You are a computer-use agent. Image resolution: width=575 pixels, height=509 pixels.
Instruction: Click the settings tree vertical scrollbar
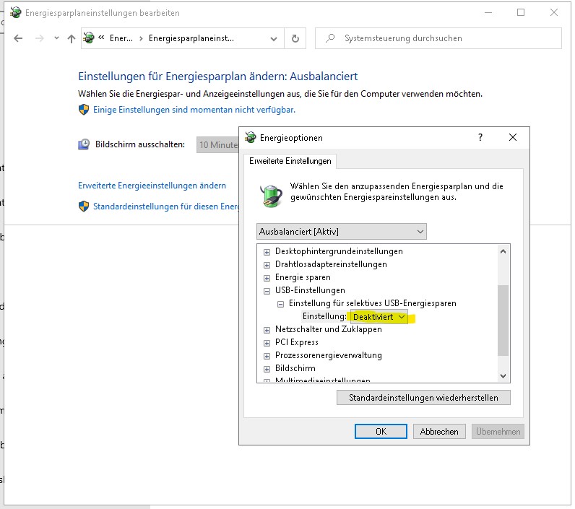click(x=503, y=318)
